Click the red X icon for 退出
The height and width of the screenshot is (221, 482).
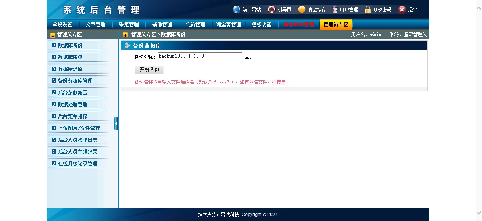tap(402, 10)
